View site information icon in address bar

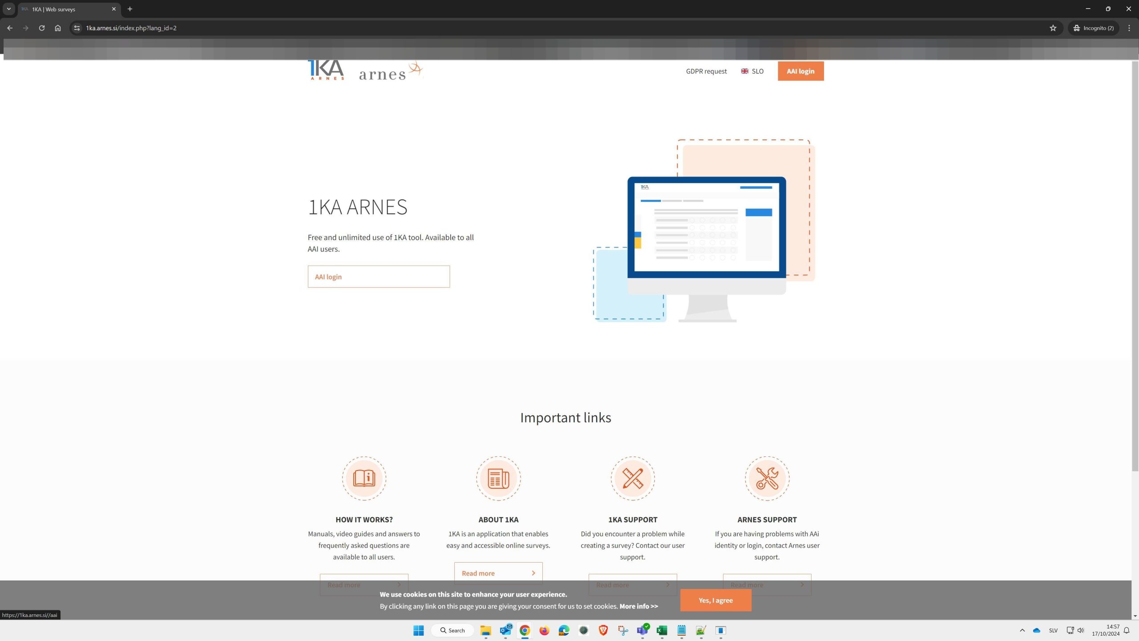(77, 28)
